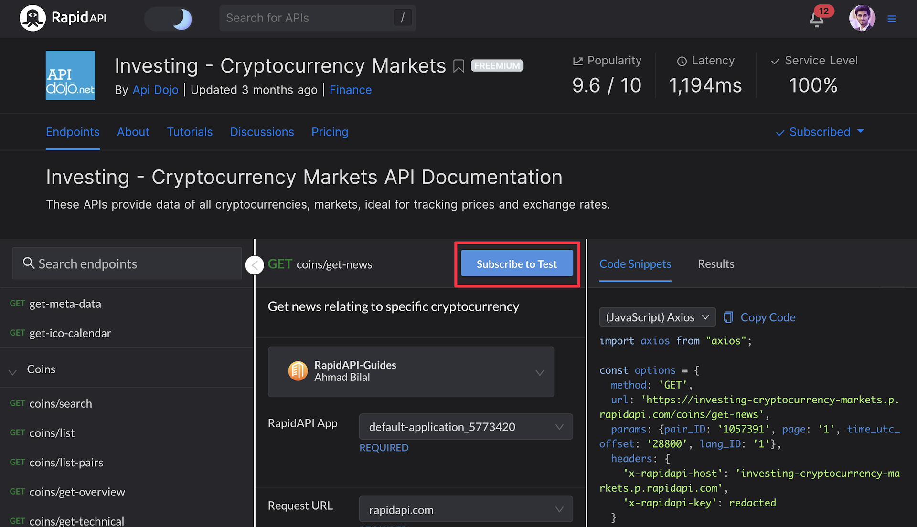Click the user avatar profile icon

click(x=864, y=18)
